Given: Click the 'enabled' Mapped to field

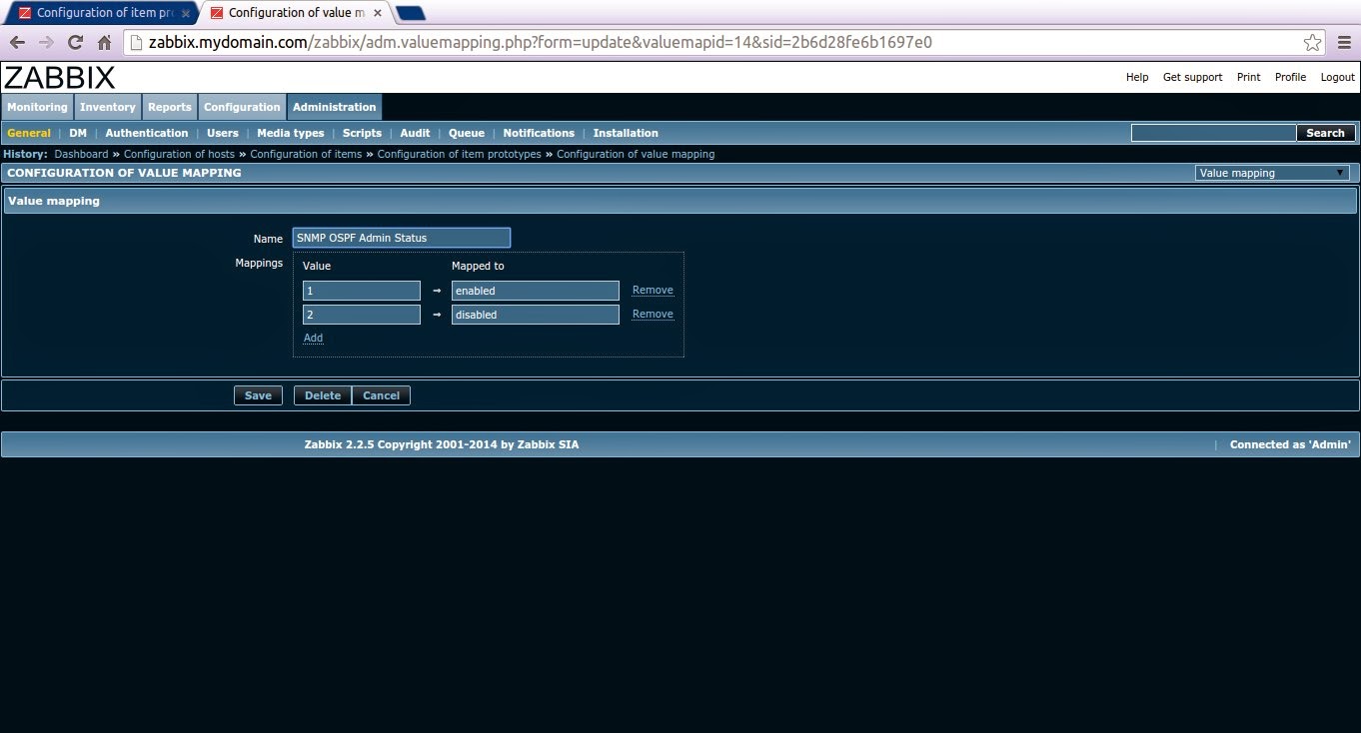Looking at the screenshot, I should coord(536,291).
